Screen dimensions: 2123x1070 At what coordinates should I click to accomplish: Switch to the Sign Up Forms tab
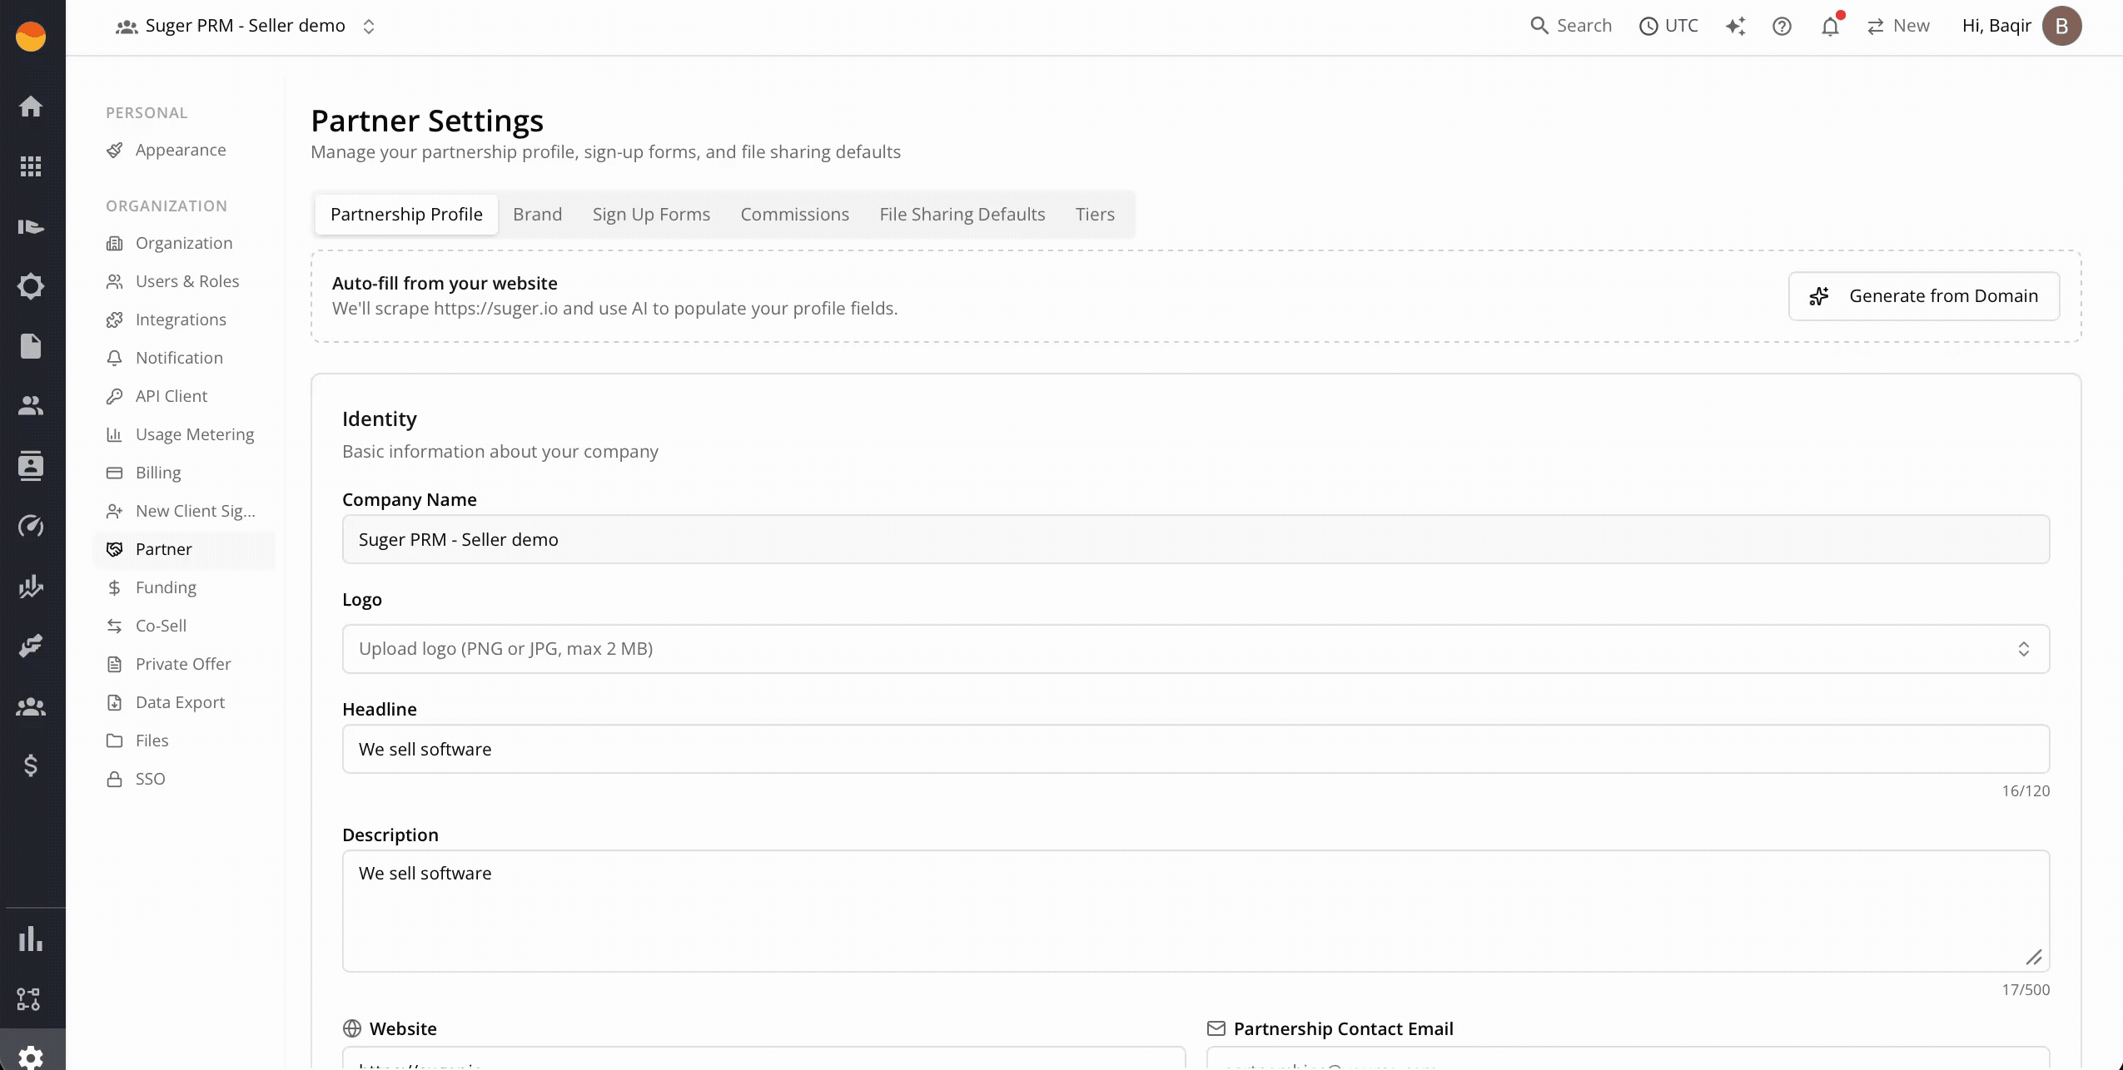[x=651, y=215]
